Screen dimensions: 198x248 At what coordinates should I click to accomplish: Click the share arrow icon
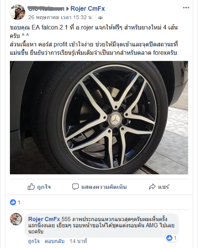(152, 187)
